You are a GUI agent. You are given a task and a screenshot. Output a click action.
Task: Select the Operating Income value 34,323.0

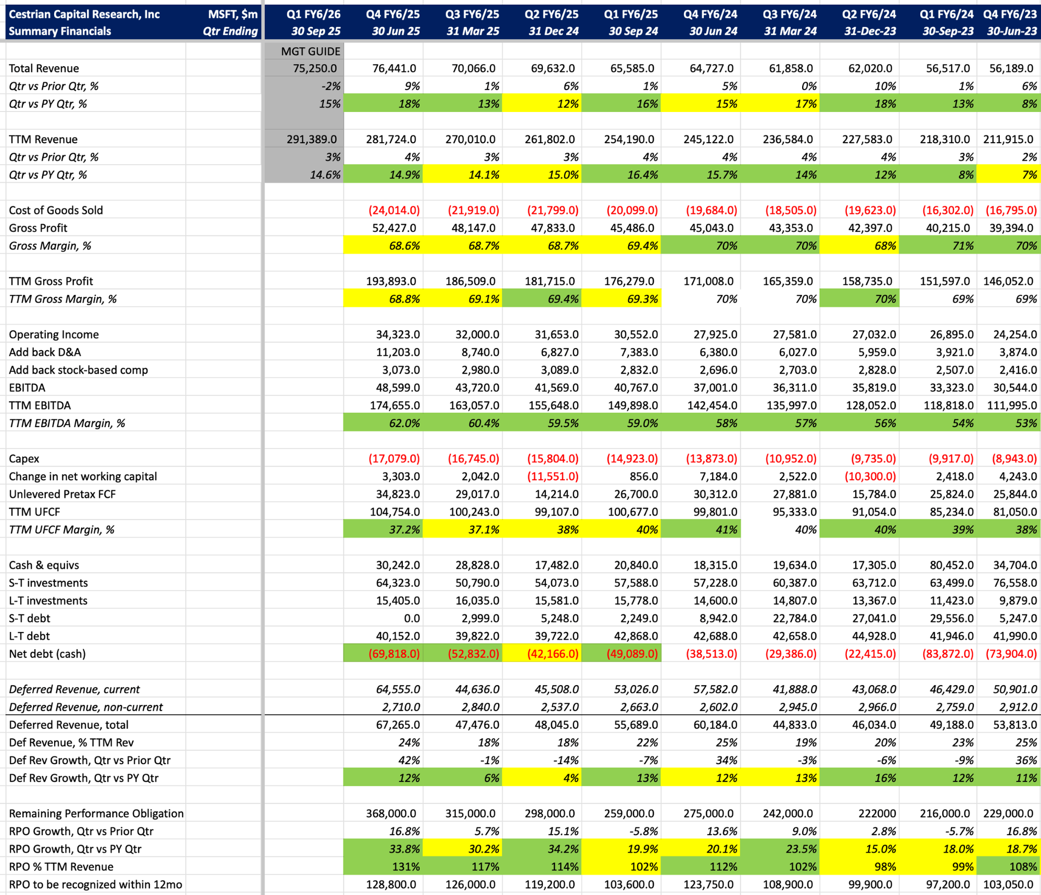398,334
